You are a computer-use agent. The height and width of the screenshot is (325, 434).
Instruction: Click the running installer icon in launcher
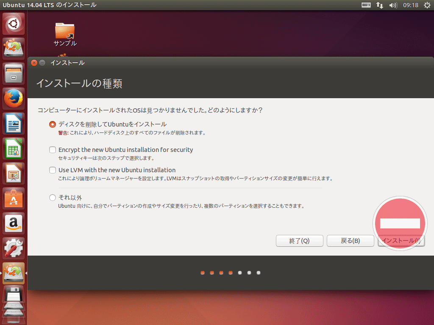coord(14,273)
